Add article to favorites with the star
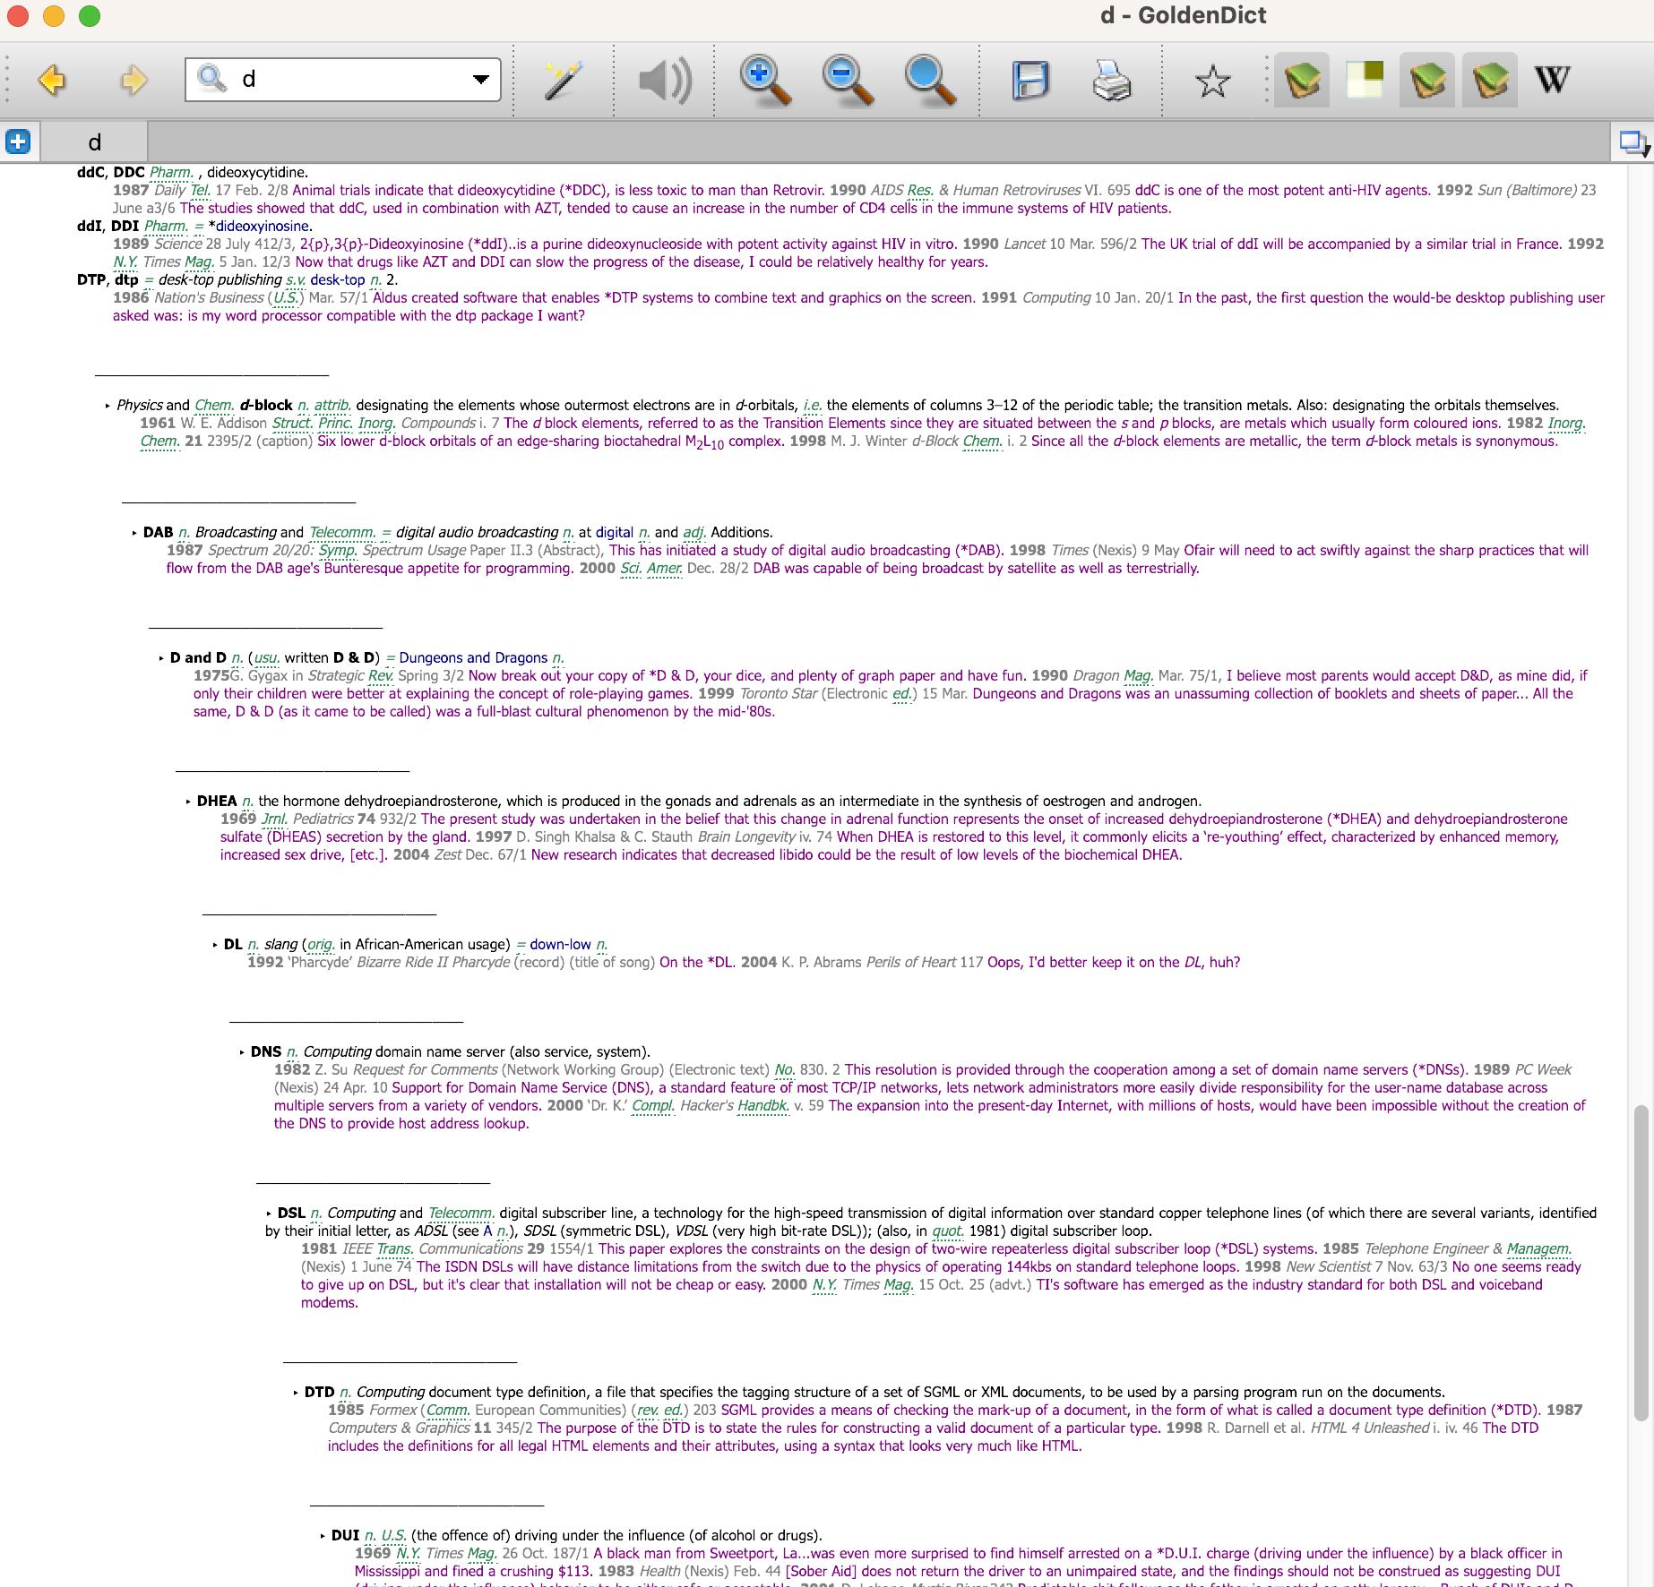 tap(1213, 80)
